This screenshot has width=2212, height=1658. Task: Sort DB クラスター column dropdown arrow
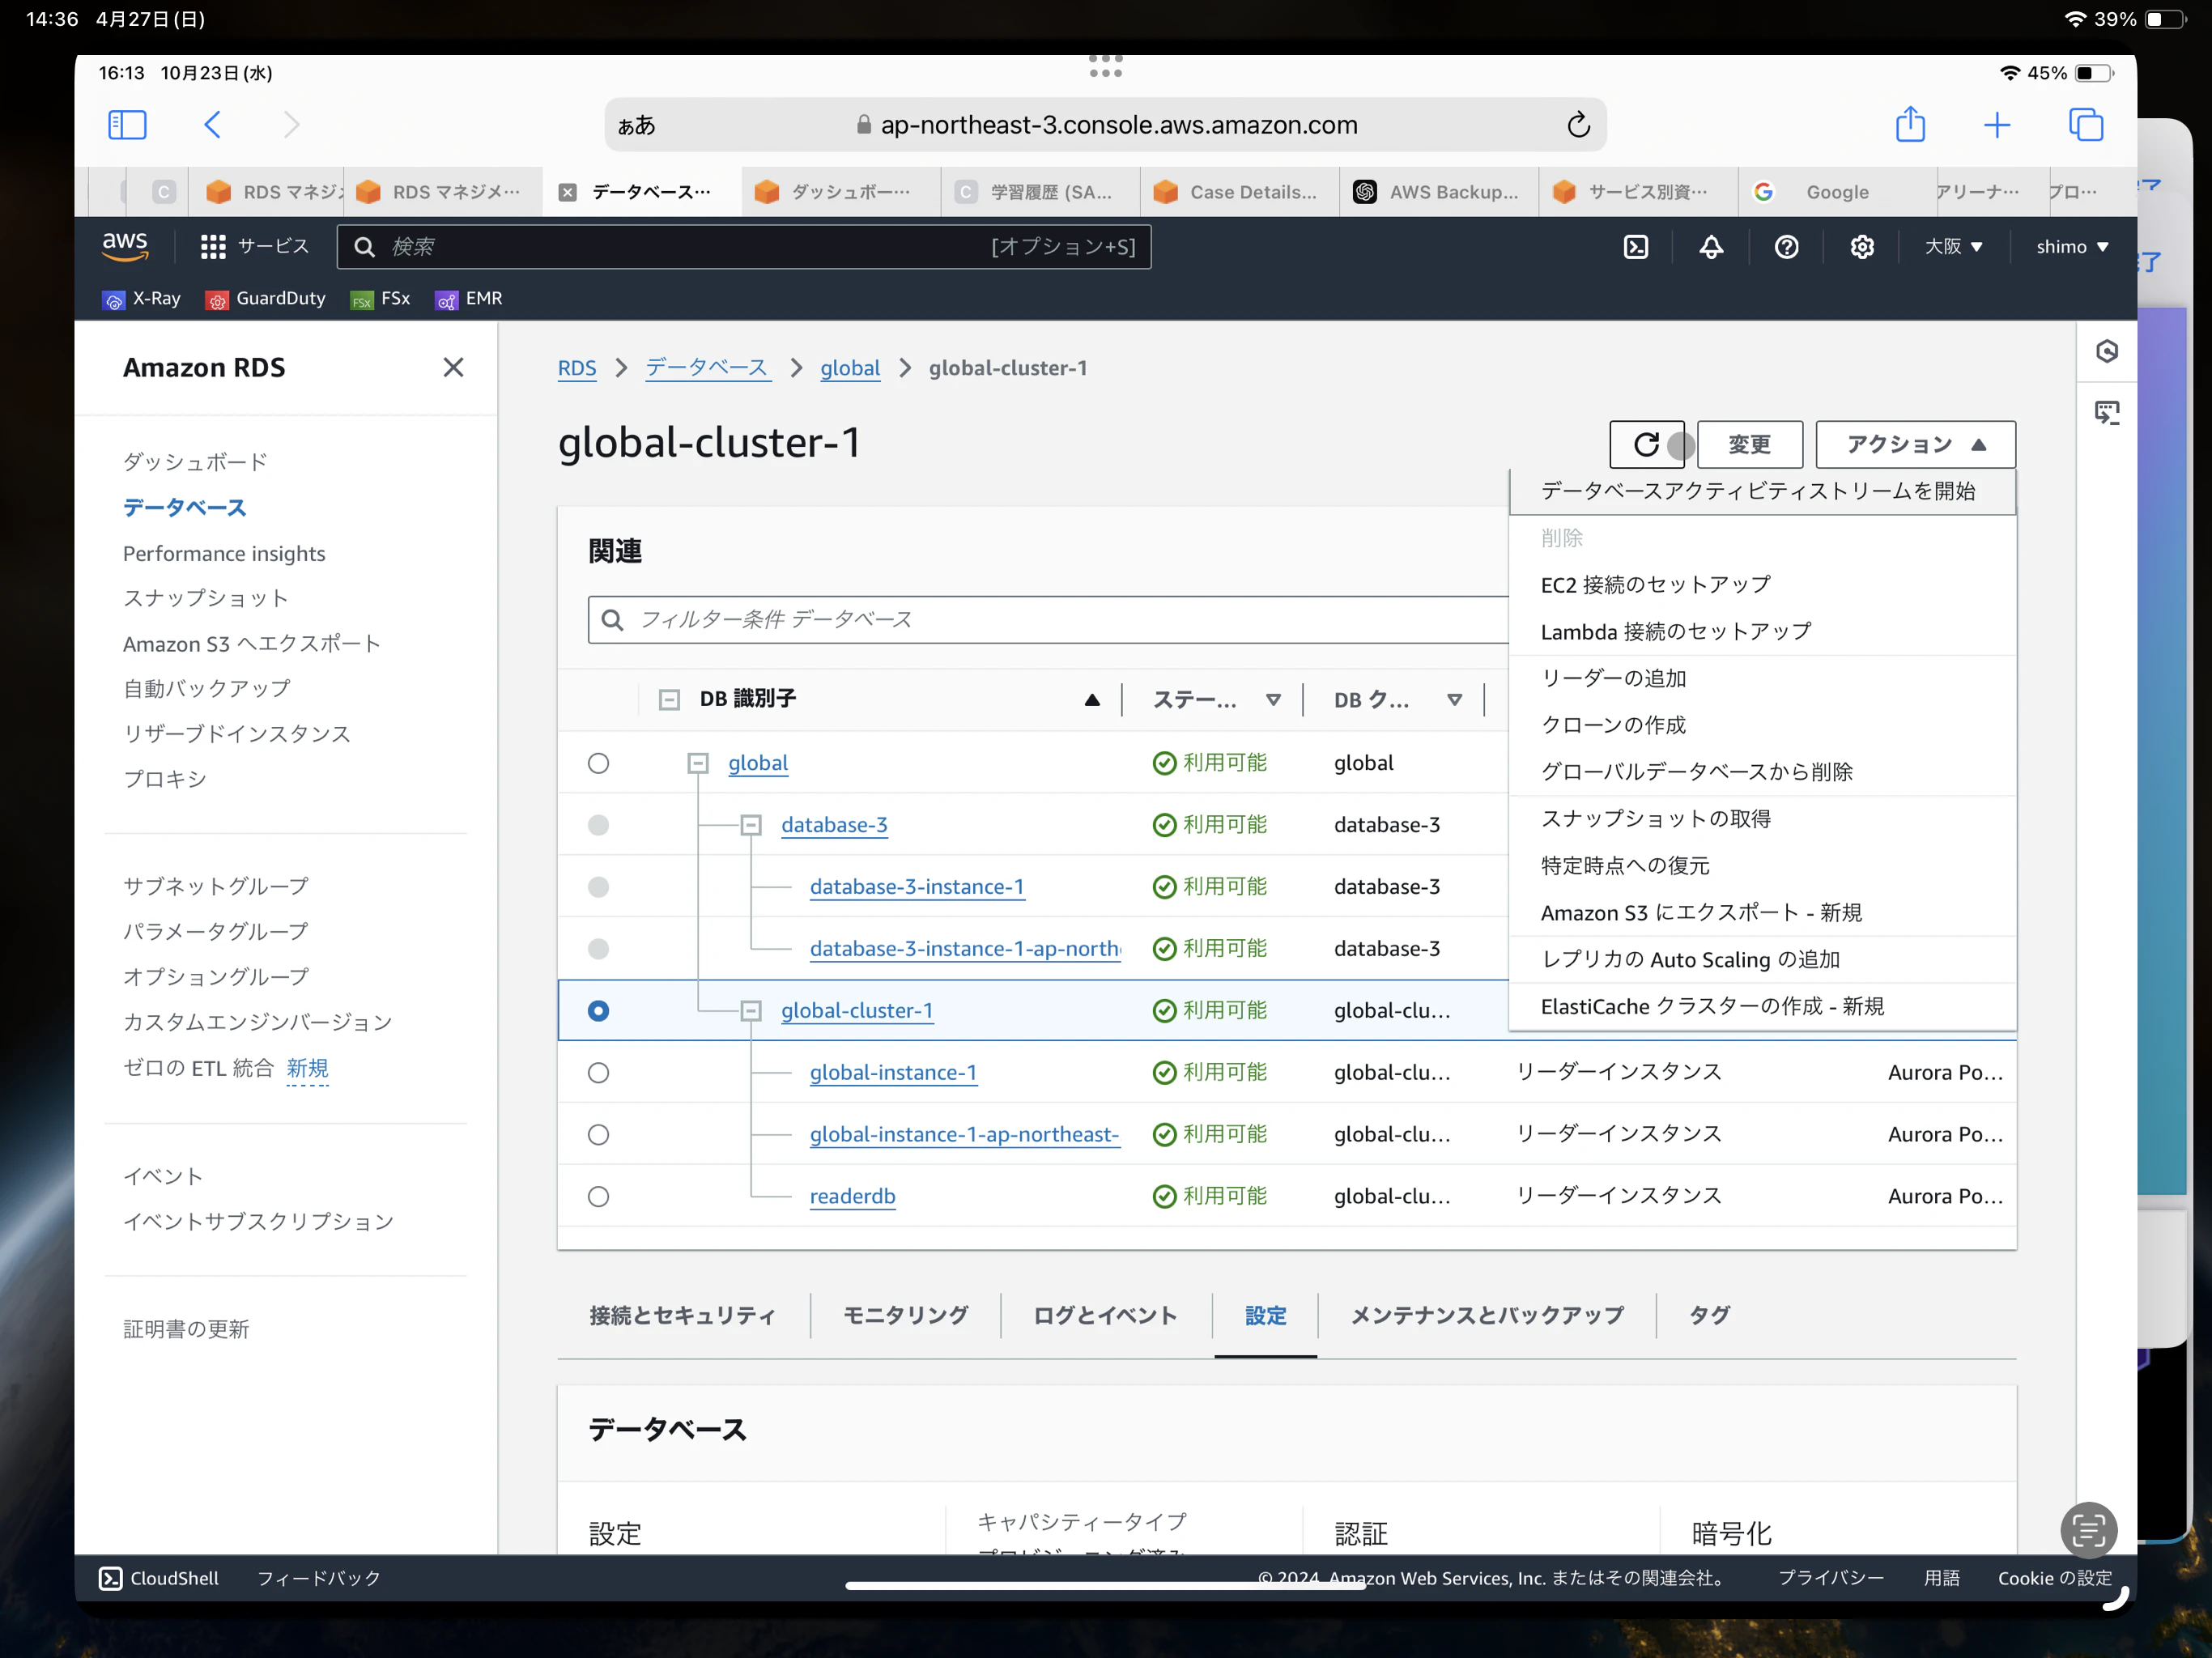[1454, 700]
